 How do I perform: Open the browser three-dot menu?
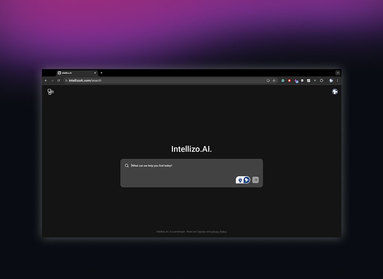click(337, 81)
